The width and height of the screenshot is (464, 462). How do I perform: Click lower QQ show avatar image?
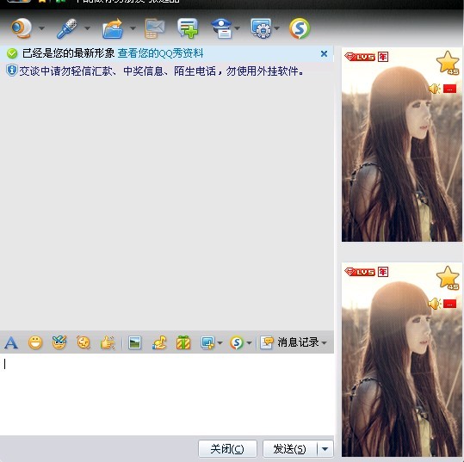[401, 360]
